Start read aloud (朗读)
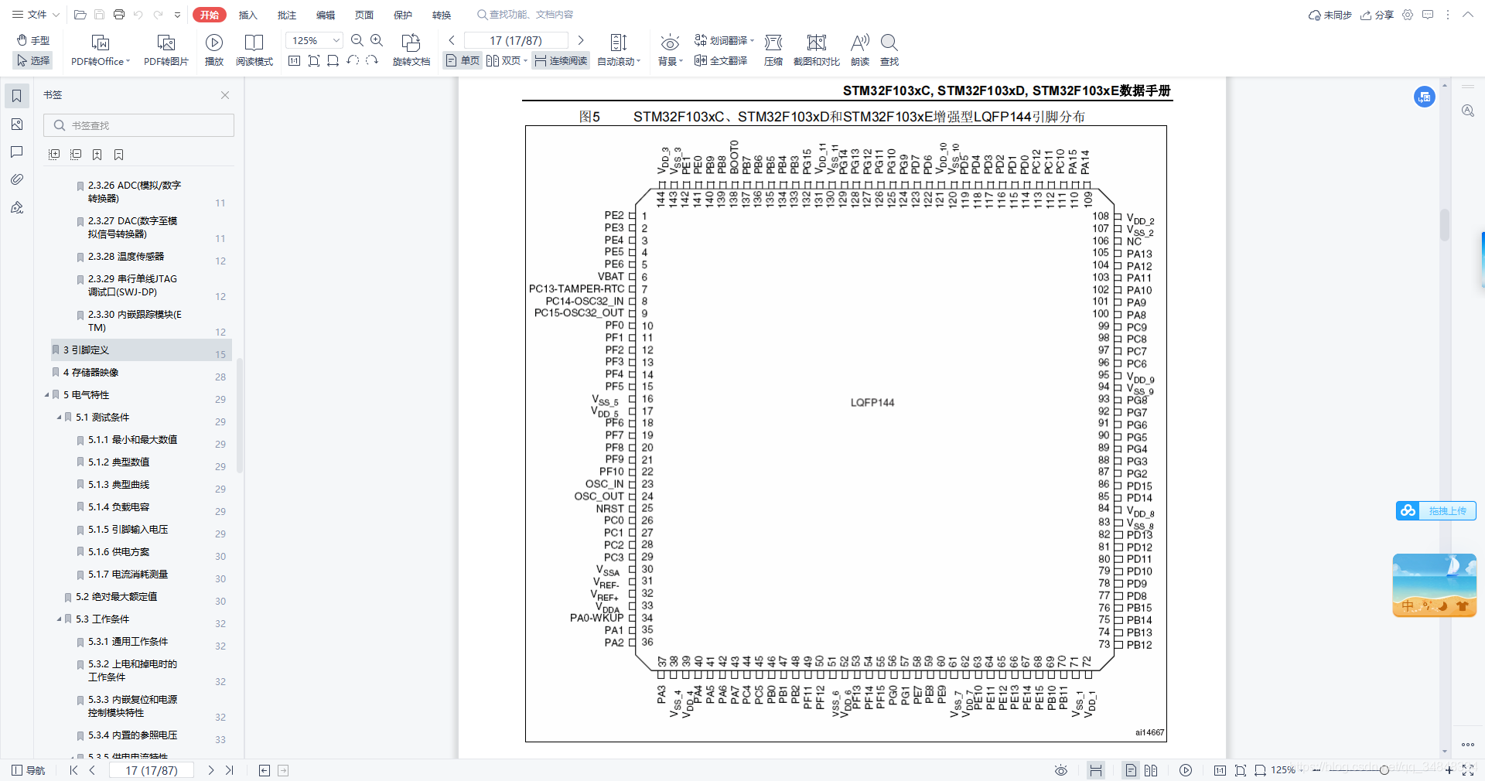The width and height of the screenshot is (1485, 781). click(x=860, y=51)
